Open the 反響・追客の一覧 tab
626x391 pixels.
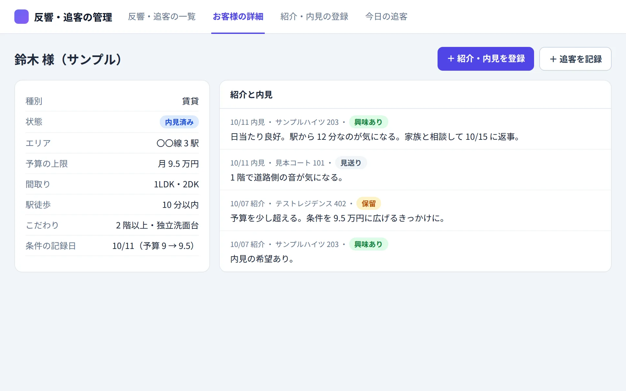click(x=162, y=17)
